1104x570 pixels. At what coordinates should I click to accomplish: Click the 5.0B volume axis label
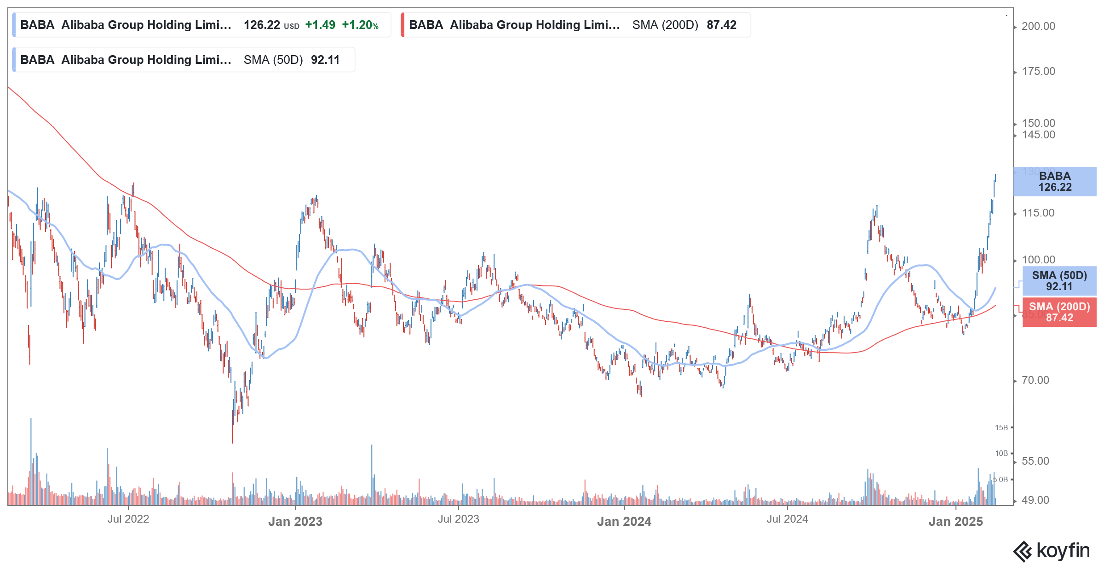coord(1000,479)
